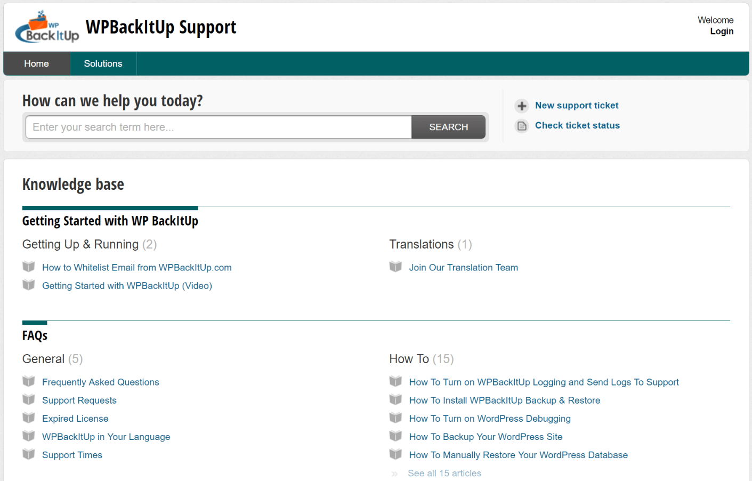
Task: Click book icon next to Expired License
Action: click(29, 418)
